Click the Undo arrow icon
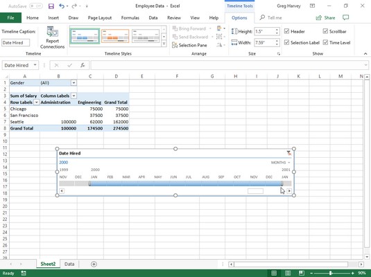 tap(62, 6)
